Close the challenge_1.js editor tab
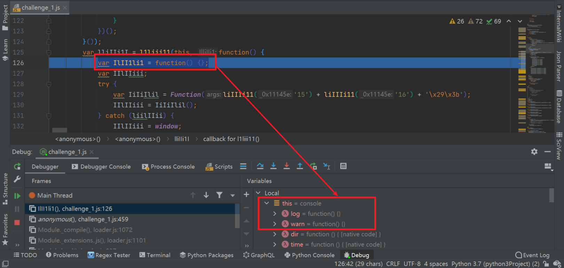 click(65, 7)
